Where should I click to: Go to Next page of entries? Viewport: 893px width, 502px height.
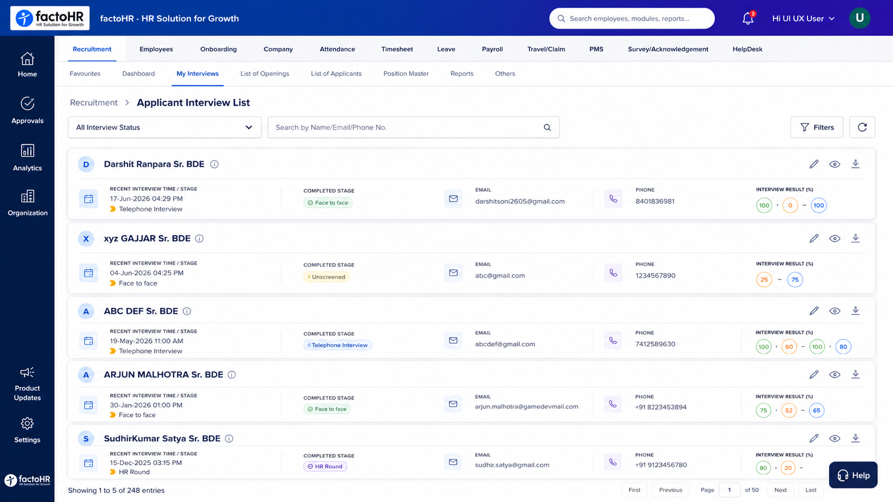point(780,490)
